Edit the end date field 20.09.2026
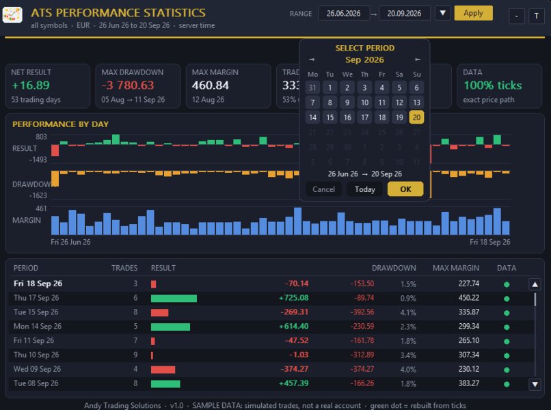The width and height of the screenshot is (551, 410). point(405,14)
